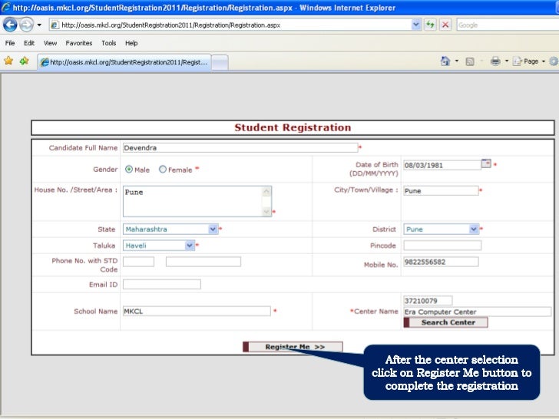Select the Male radio button
559x419 pixels.
coord(129,170)
